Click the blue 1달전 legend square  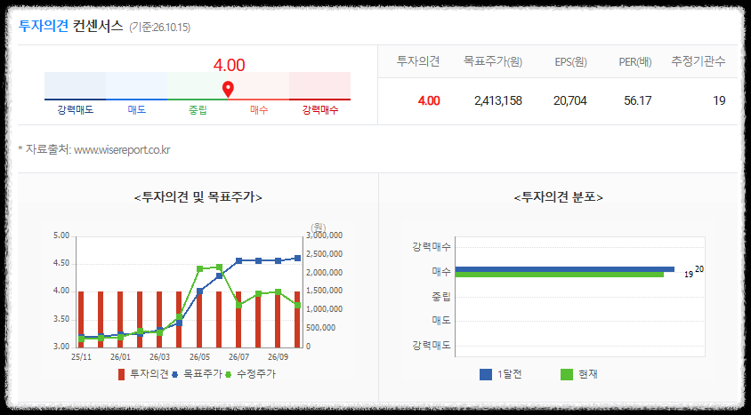[486, 374]
